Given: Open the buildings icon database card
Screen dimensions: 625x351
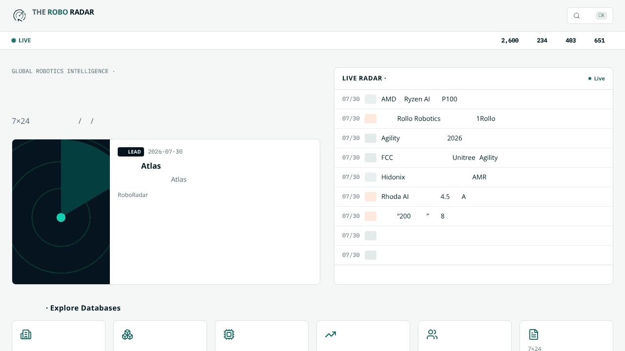Looking at the screenshot, I should [x=59, y=336].
